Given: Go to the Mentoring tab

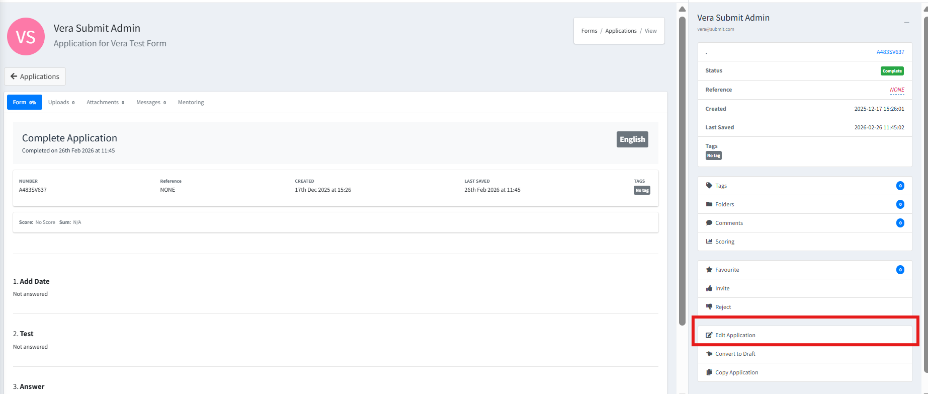Looking at the screenshot, I should coord(191,102).
